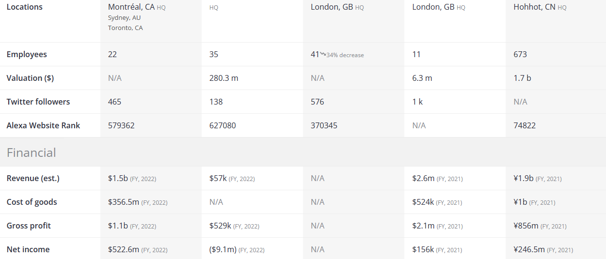Click the Hohhot, CN headquarters location
The image size is (606, 259).
pos(534,7)
